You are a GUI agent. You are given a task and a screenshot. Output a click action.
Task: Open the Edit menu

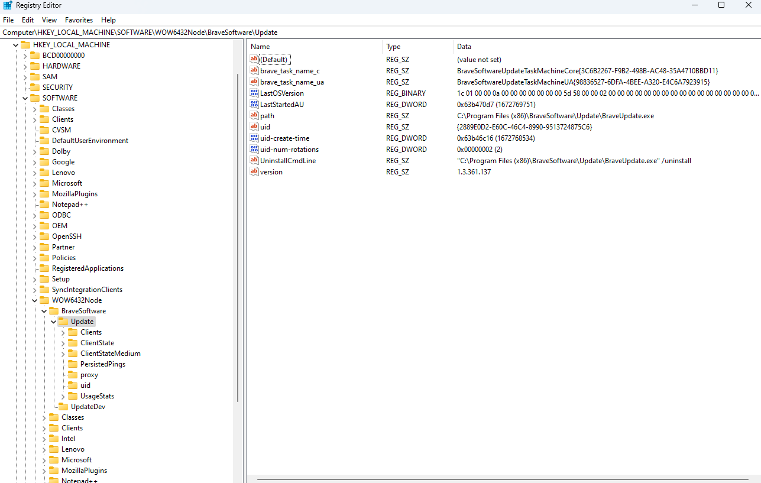[x=28, y=20]
